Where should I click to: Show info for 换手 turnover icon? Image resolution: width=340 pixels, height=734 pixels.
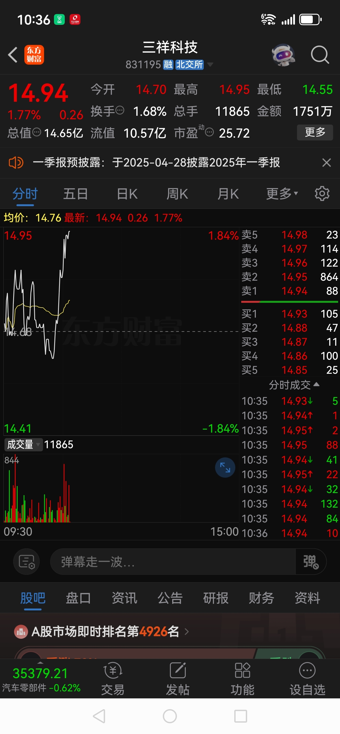pos(120,111)
